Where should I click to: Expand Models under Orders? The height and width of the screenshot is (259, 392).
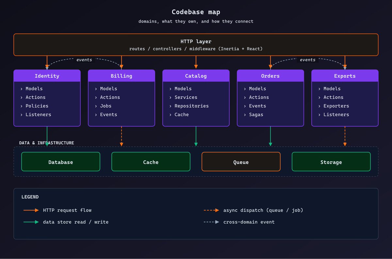click(x=255, y=89)
